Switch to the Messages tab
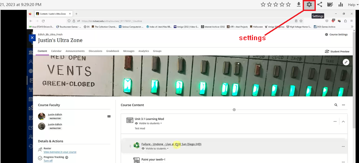Viewport: 359px width, 163px height. 129,51
